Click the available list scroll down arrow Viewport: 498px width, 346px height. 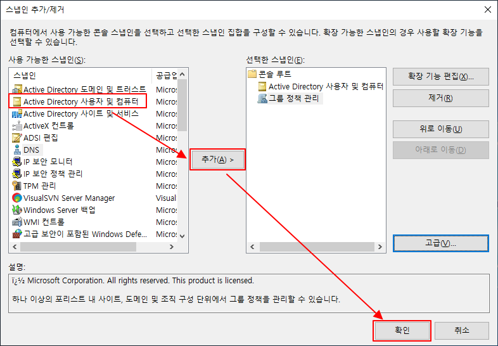182,236
